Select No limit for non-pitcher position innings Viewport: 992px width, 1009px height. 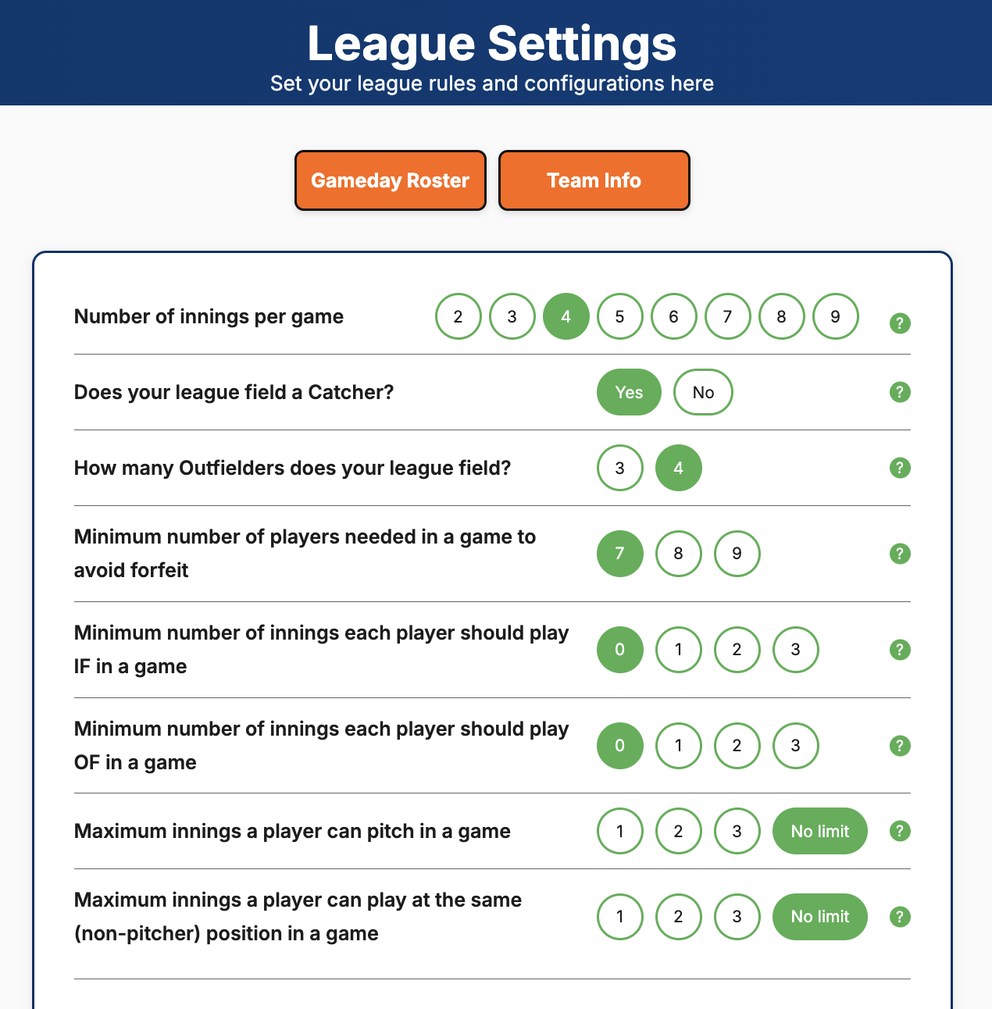pyautogui.click(x=819, y=916)
